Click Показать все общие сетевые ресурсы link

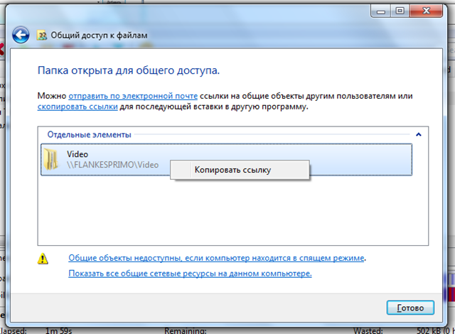point(190,274)
